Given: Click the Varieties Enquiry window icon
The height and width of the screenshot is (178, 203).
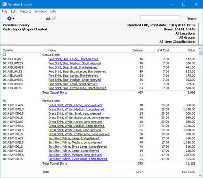Looking at the screenshot, I should (x=4, y=4).
